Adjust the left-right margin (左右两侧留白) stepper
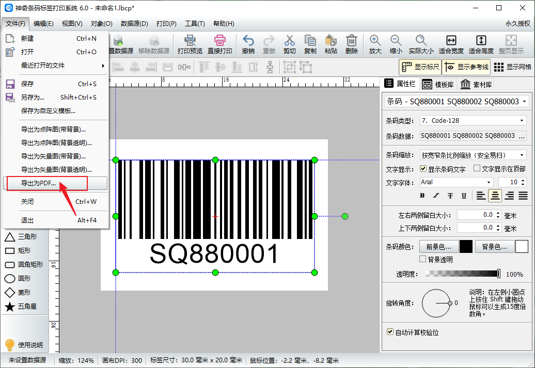 (x=498, y=215)
